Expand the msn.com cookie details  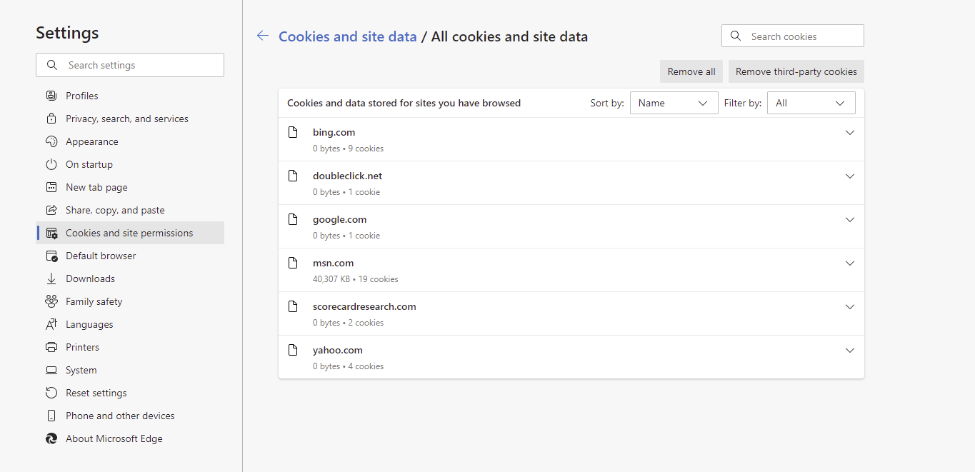click(849, 263)
